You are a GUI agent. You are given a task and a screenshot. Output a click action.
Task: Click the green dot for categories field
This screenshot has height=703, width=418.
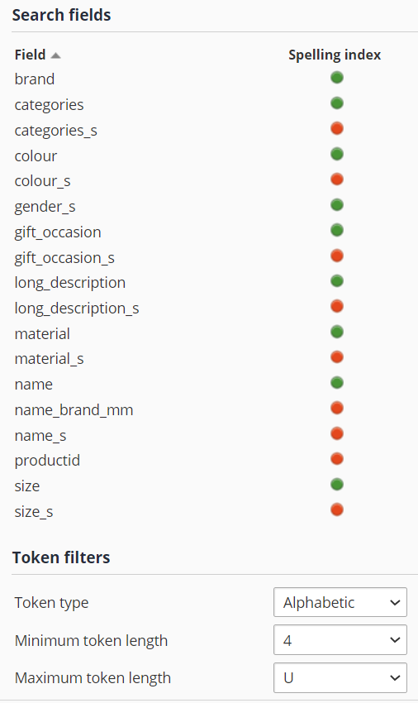[x=337, y=103]
